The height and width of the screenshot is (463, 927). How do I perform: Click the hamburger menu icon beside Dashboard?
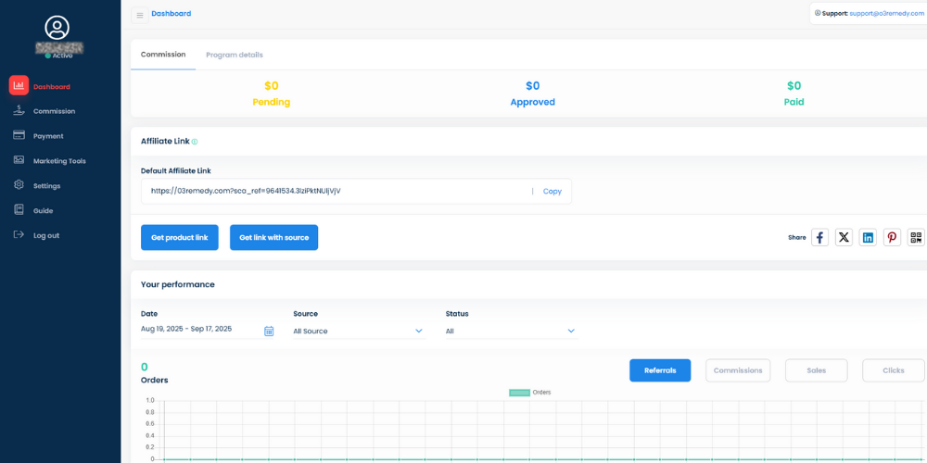pyautogui.click(x=140, y=15)
